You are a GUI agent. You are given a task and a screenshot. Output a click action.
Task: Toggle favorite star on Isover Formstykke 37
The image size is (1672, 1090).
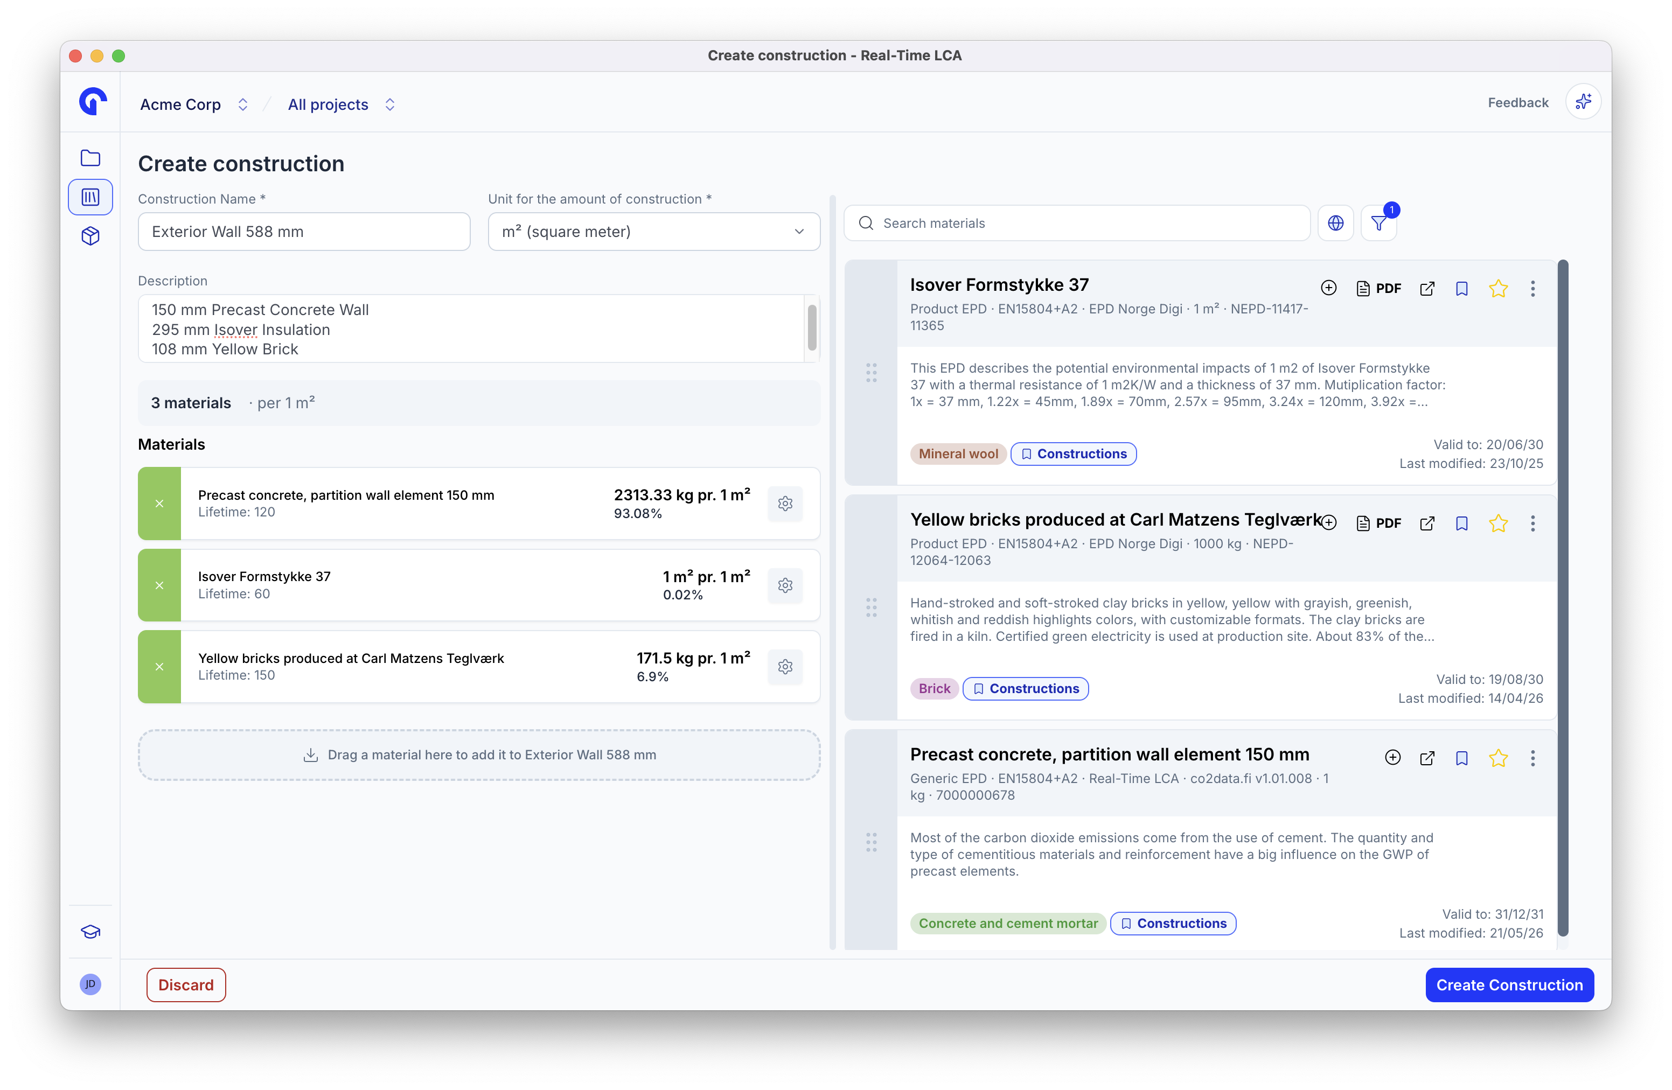click(x=1498, y=288)
